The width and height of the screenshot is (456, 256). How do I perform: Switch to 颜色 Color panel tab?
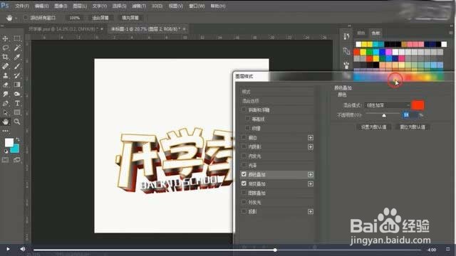pyautogui.click(x=361, y=33)
